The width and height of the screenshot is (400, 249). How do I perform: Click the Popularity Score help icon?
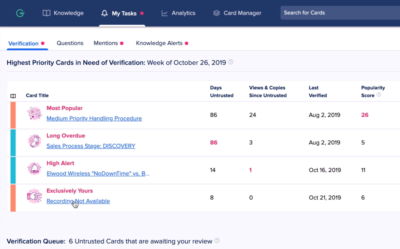379,95
